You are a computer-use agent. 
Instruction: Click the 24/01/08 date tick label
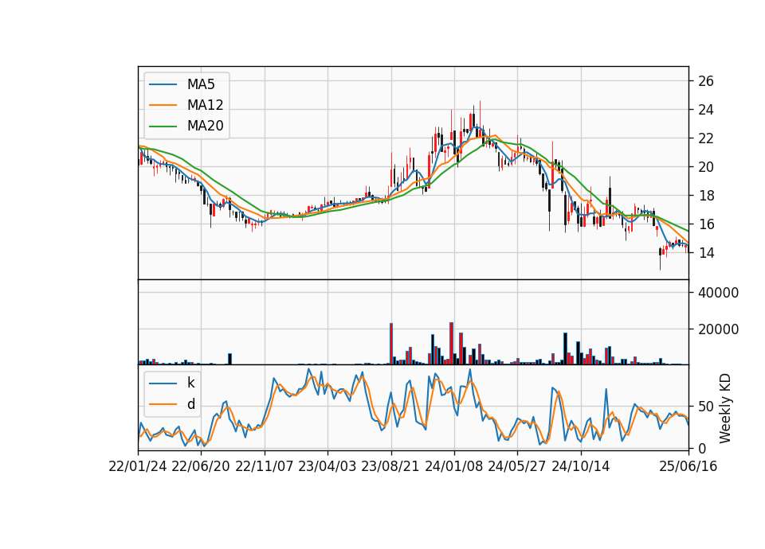click(x=454, y=466)
